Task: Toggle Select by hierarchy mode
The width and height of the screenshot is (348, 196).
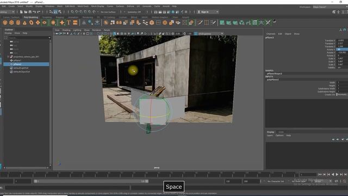Action: click(51, 12)
